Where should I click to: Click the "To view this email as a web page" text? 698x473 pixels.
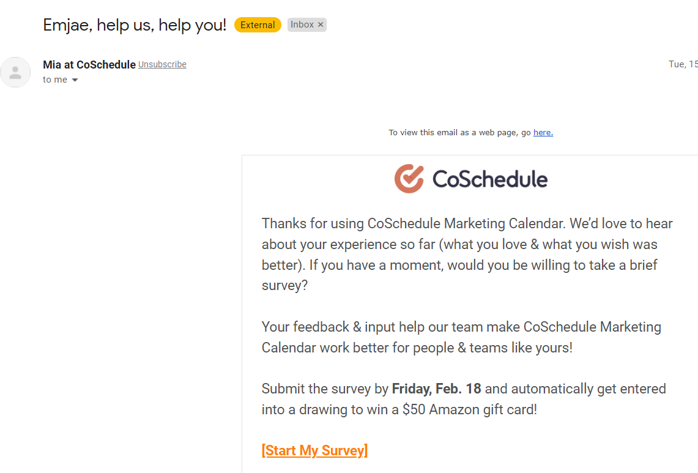[459, 132]
